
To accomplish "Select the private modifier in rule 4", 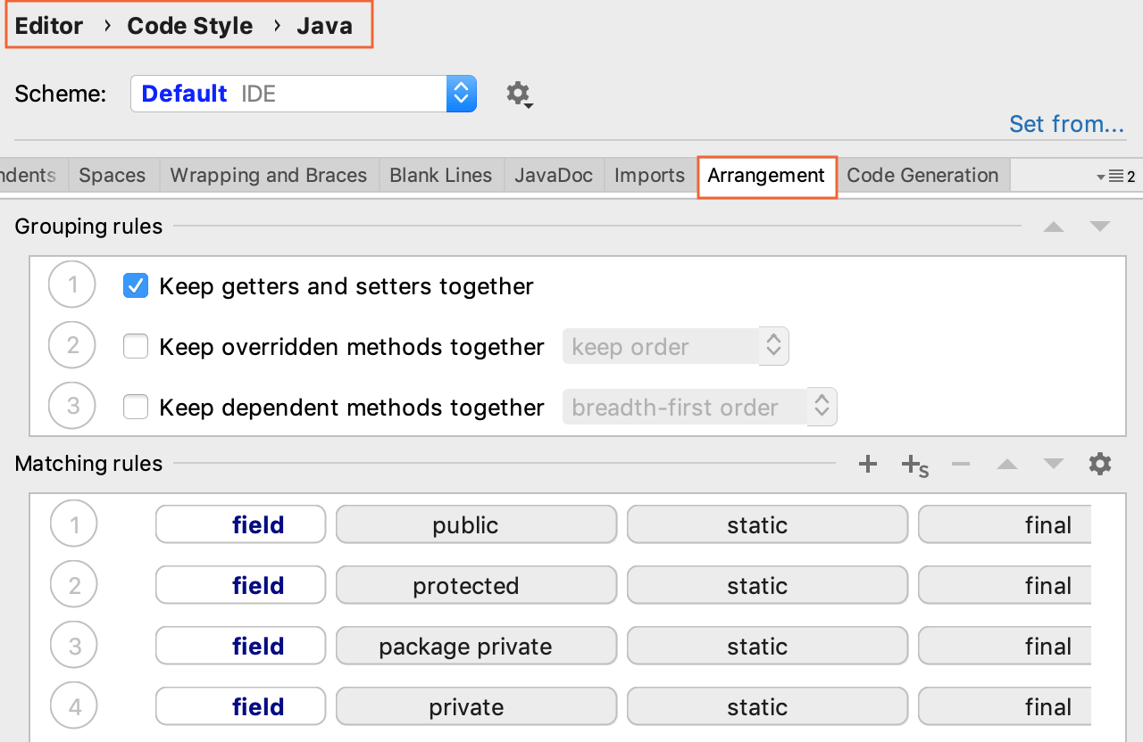I will pyautogui.click(x=477, y=706).
